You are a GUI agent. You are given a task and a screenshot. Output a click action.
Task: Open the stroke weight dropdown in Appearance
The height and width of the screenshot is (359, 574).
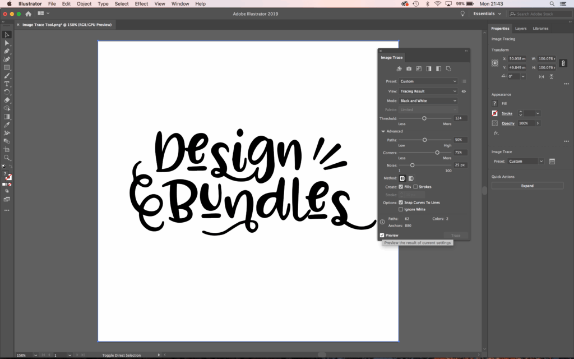coord(538,113)
